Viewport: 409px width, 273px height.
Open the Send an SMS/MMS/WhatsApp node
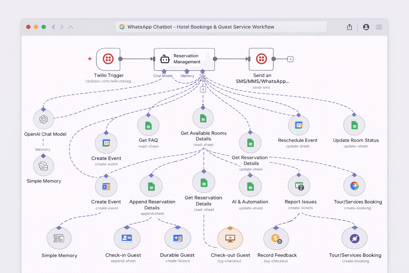coord(261,59)
